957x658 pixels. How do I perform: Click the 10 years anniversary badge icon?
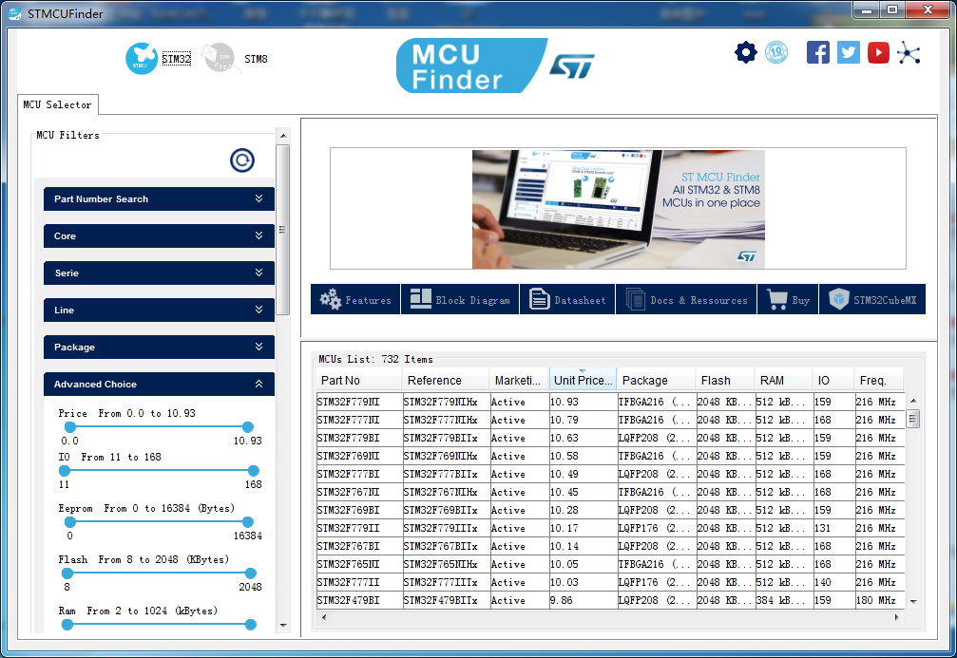[x=776, y=52]
